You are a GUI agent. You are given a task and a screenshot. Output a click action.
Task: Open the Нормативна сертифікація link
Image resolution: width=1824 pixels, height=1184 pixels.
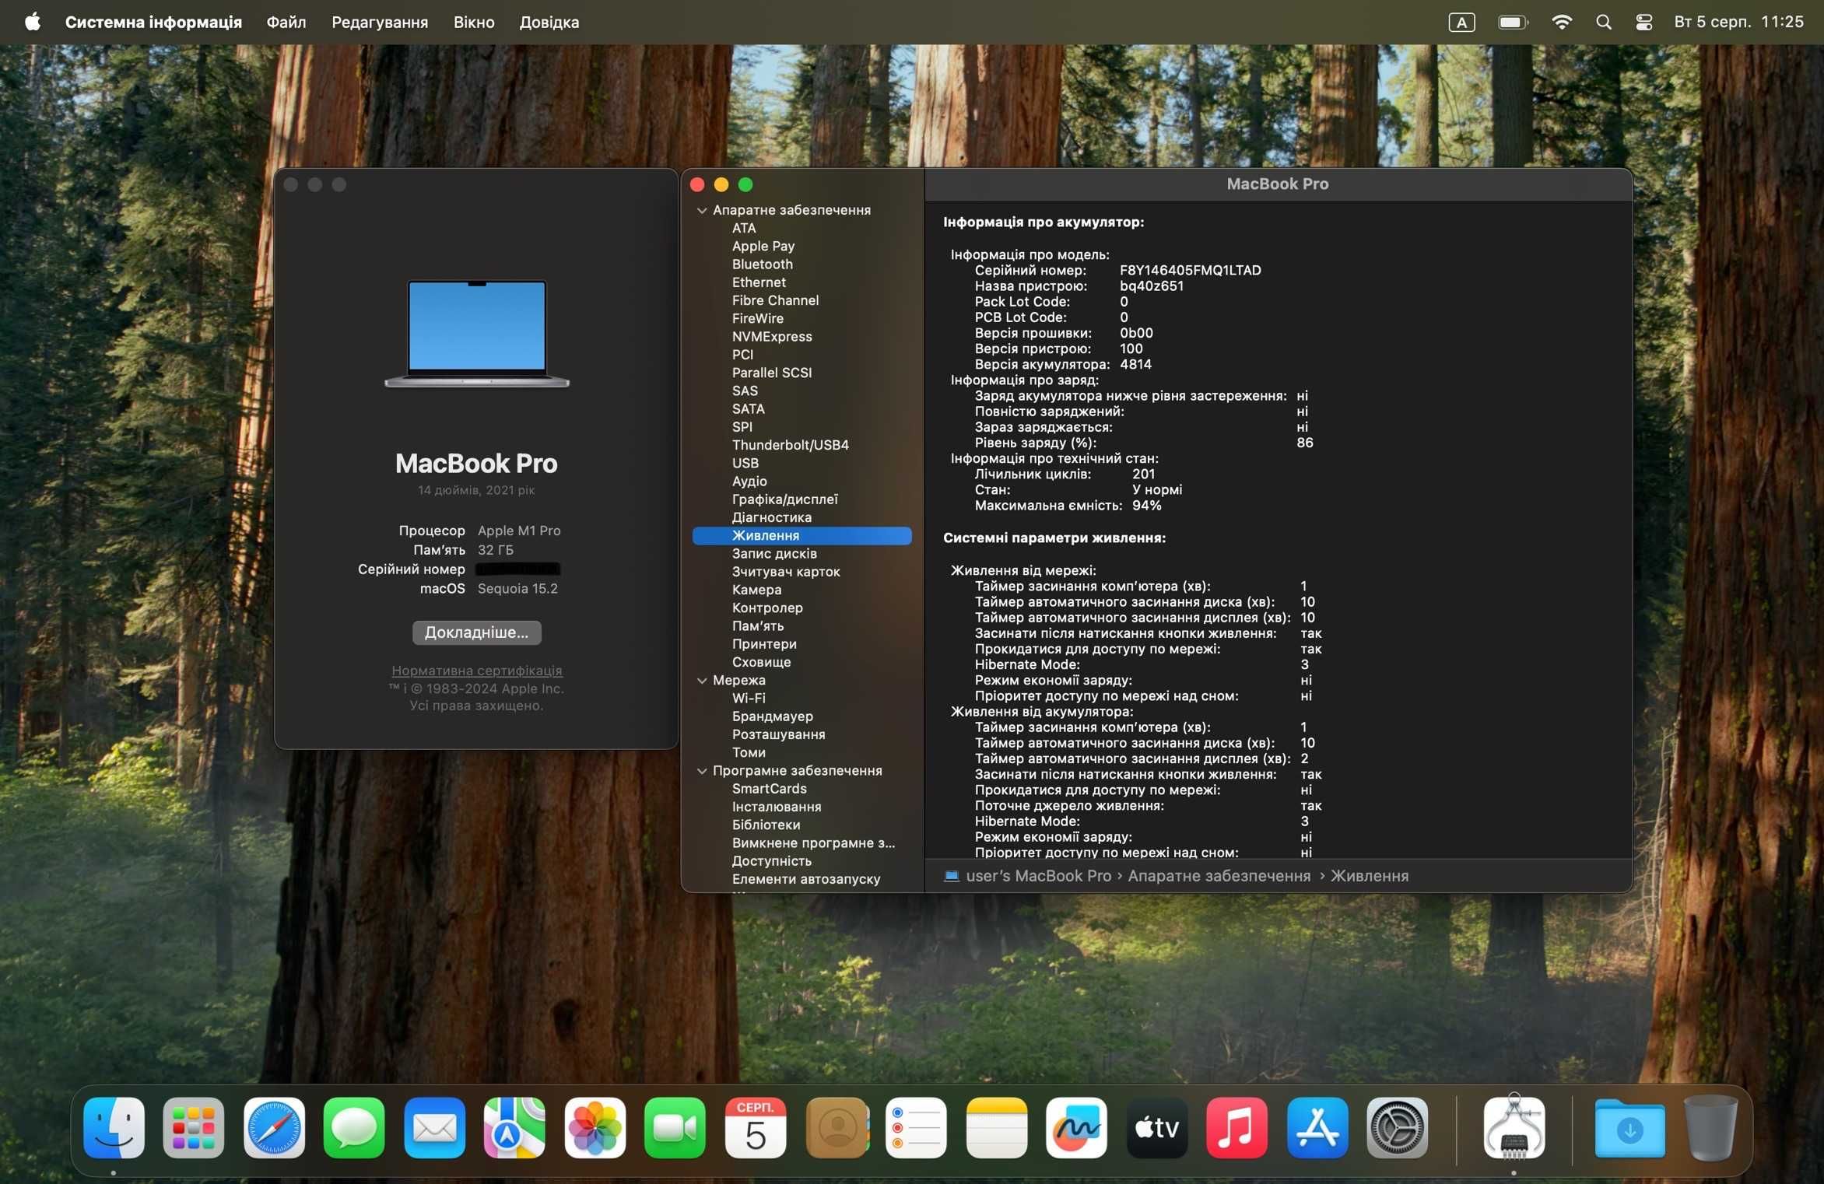(476, 670)
